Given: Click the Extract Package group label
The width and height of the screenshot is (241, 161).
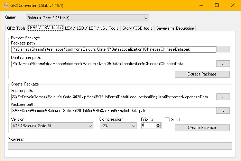Looking at the screenshot, I should point(26,38).
